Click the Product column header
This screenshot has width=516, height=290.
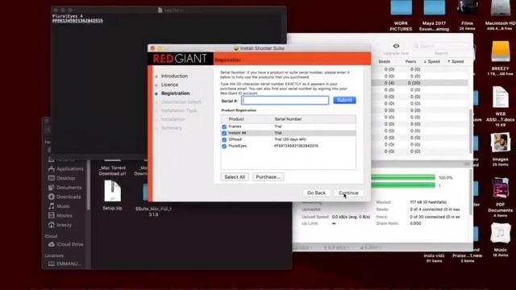(x=236, y=119)
